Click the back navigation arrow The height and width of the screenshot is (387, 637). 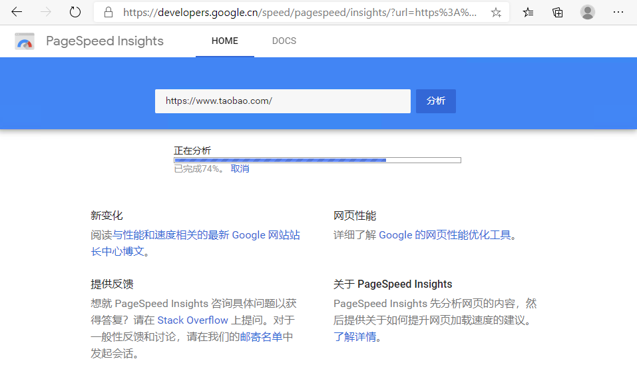(x=16, y=11)
